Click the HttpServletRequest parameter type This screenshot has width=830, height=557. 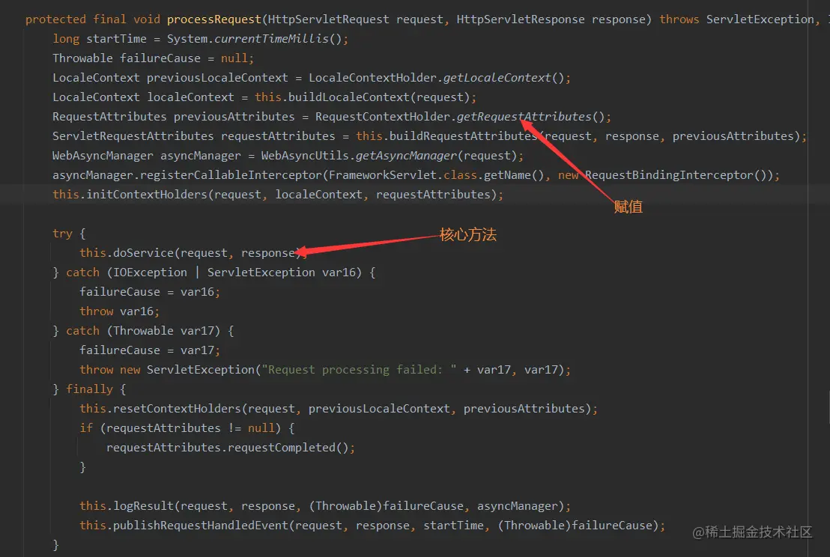pyautogui.click(x=328, y=19)
